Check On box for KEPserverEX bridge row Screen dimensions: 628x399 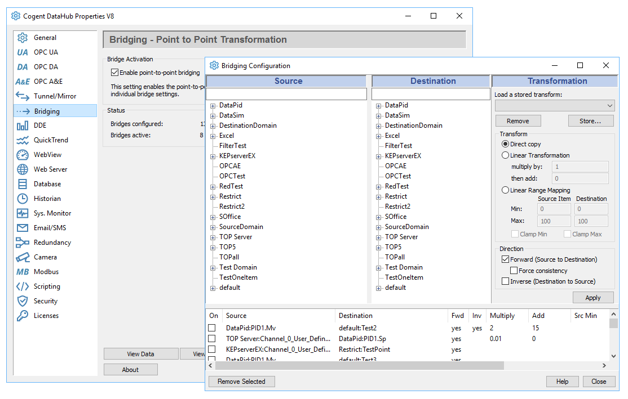point(212,349)
